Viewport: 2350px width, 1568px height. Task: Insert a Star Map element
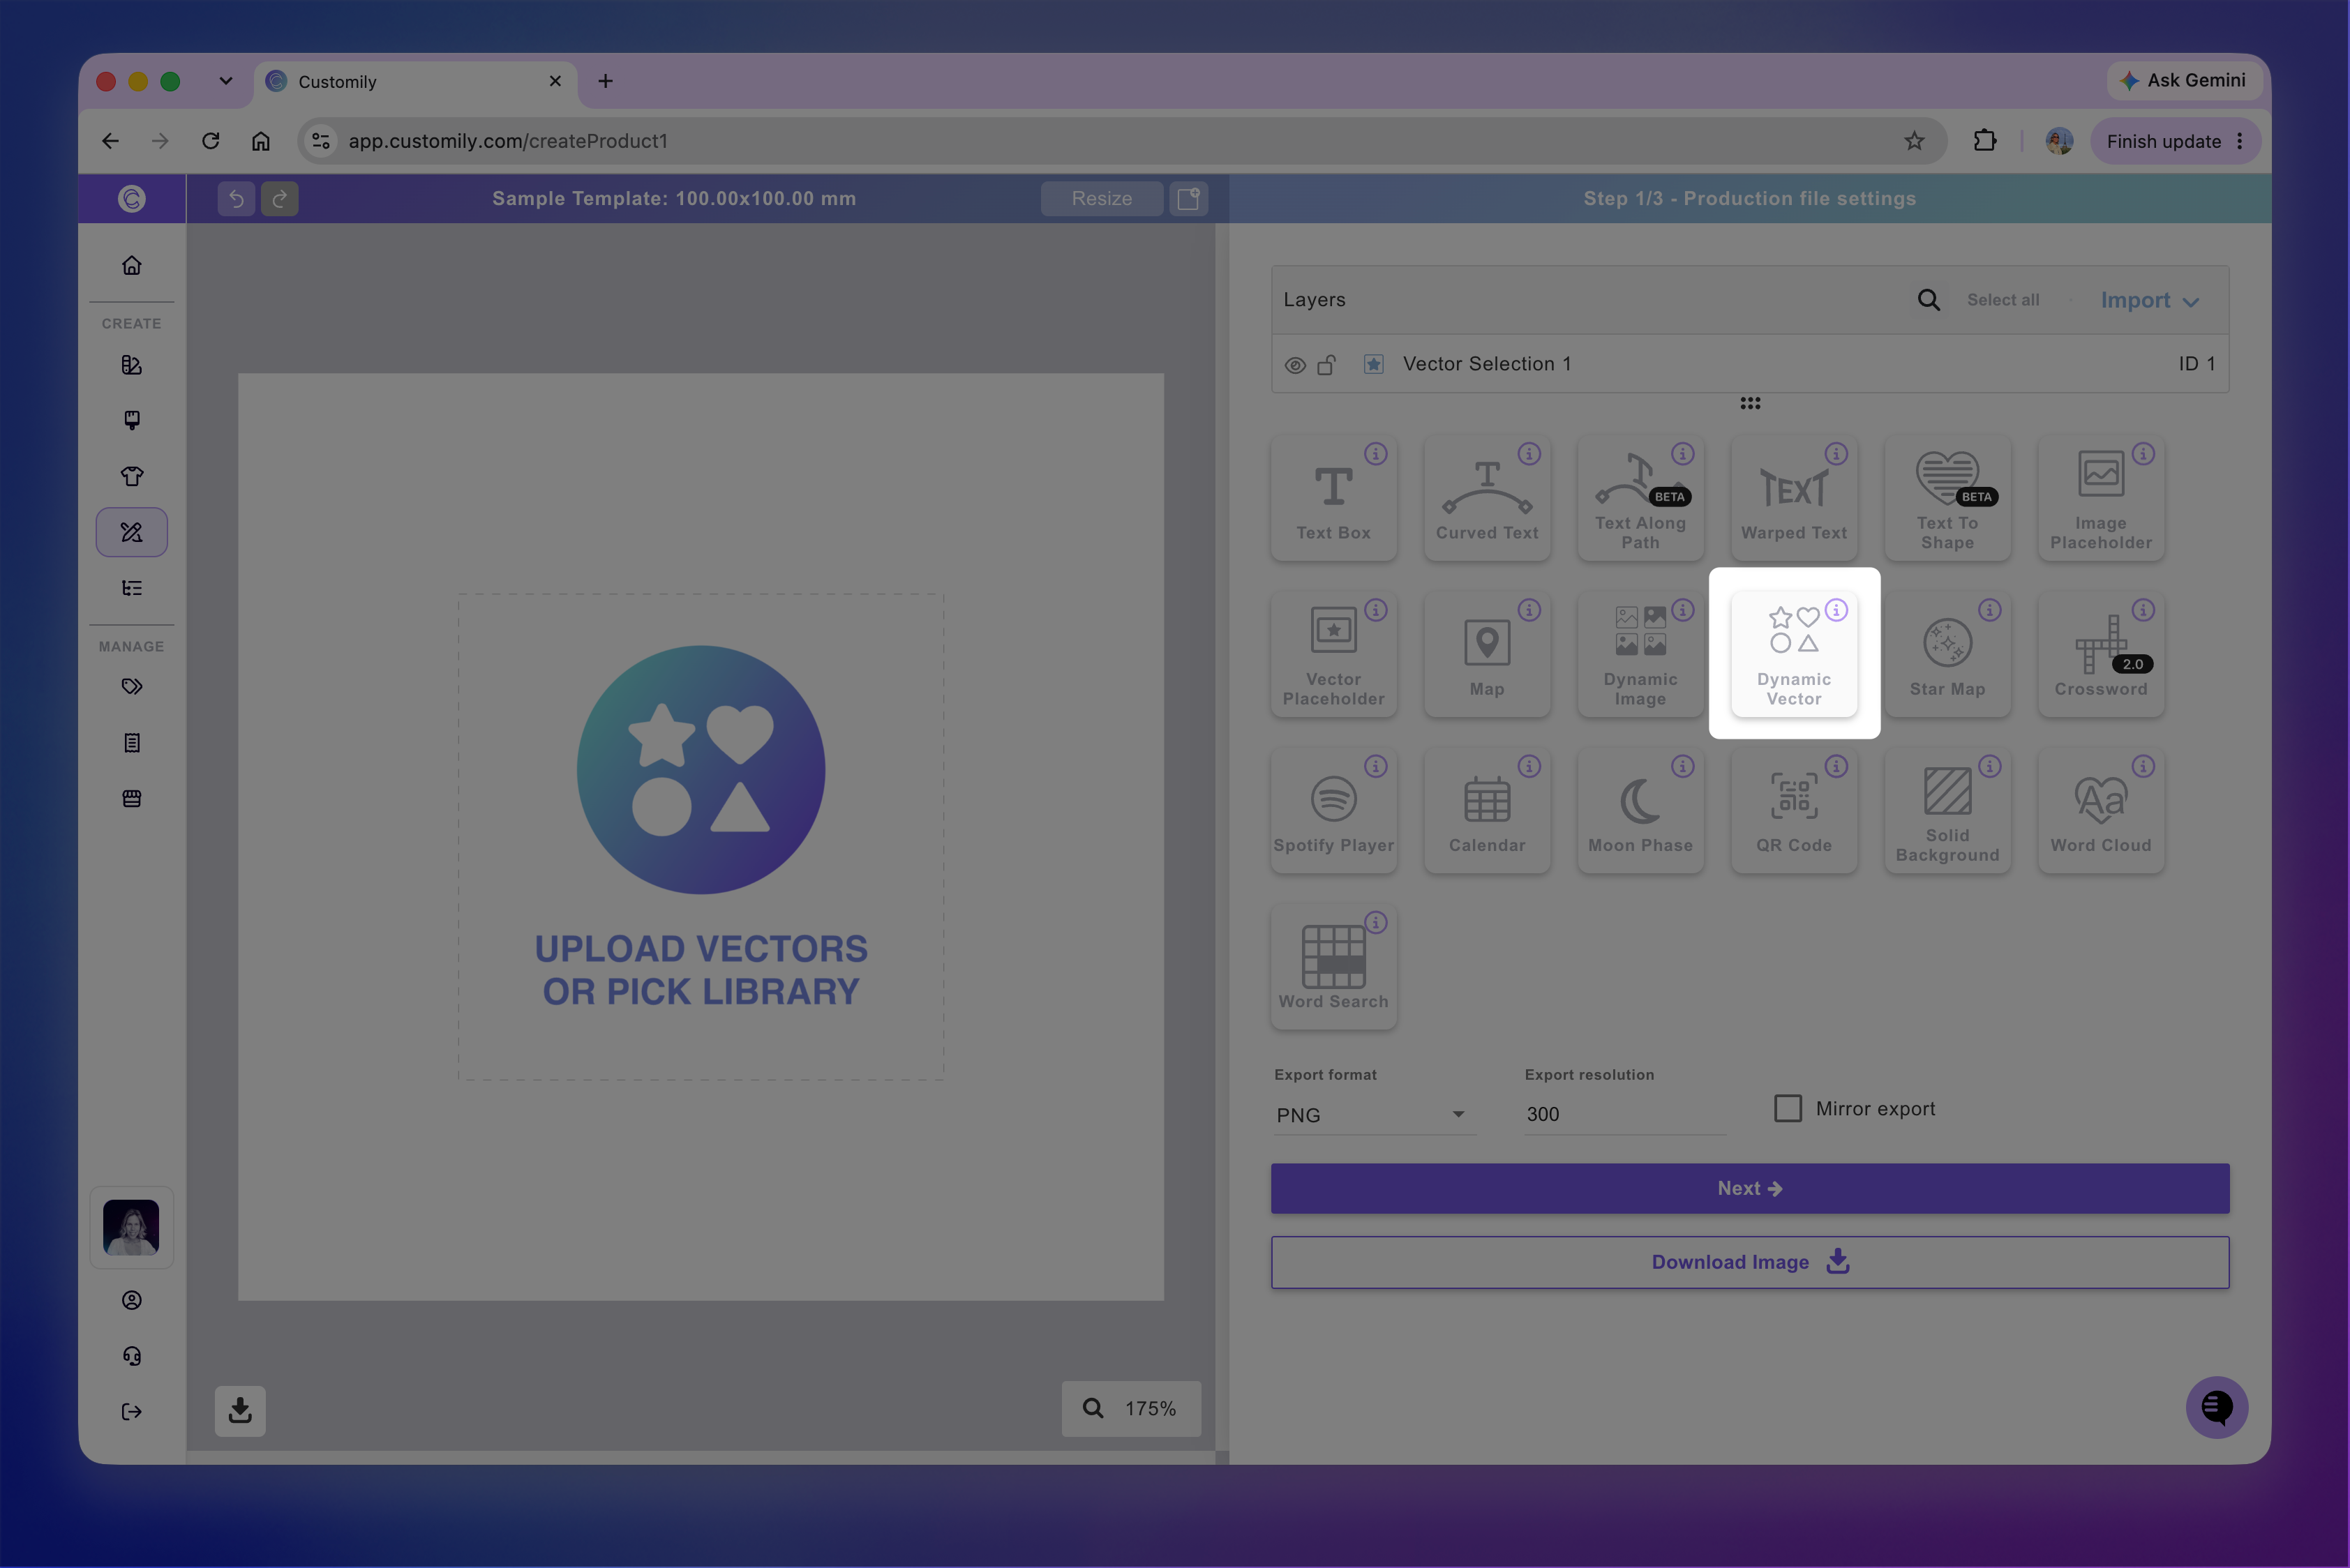[x=1947, y=654]
